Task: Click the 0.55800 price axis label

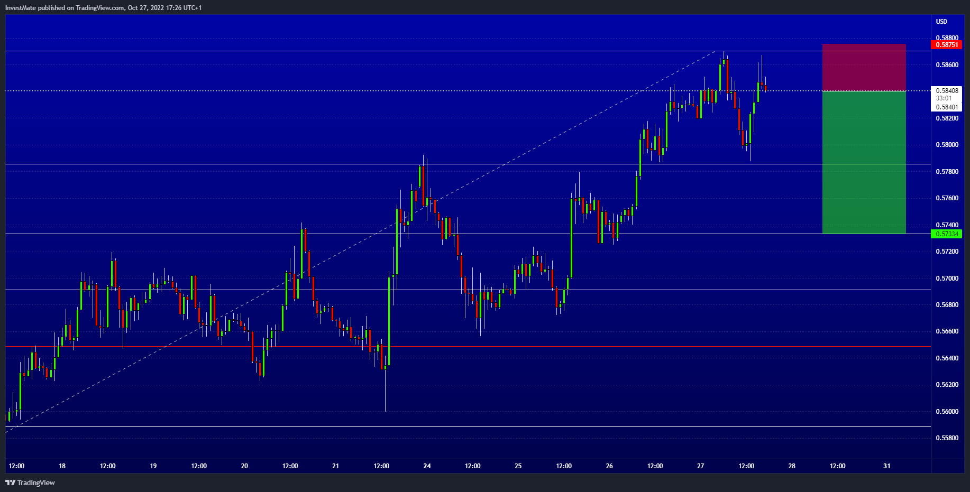Action: click(x=947, y=438)
